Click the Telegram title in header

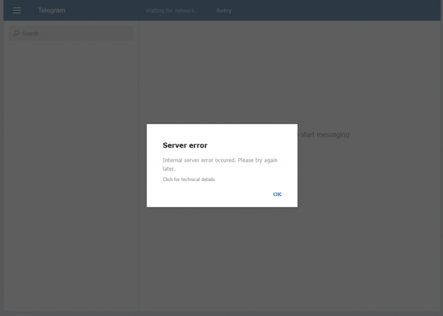pyautogui.click(x=52, y=11)
